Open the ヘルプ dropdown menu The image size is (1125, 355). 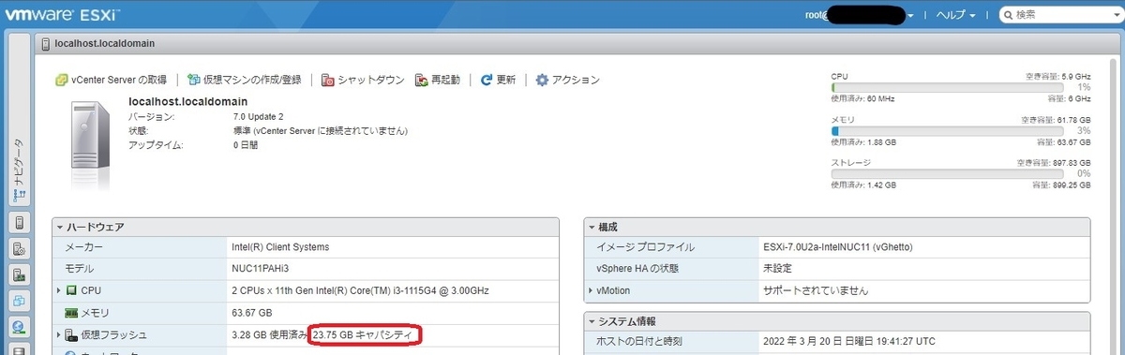click(955, 15)
